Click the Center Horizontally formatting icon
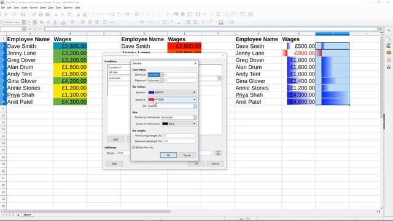The image size is (393, 221). [90, 22]
